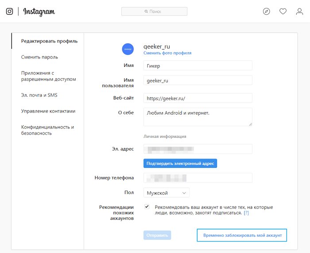
Task: Select Редактировать профиль in sidebar
Action: coord(49,41)
